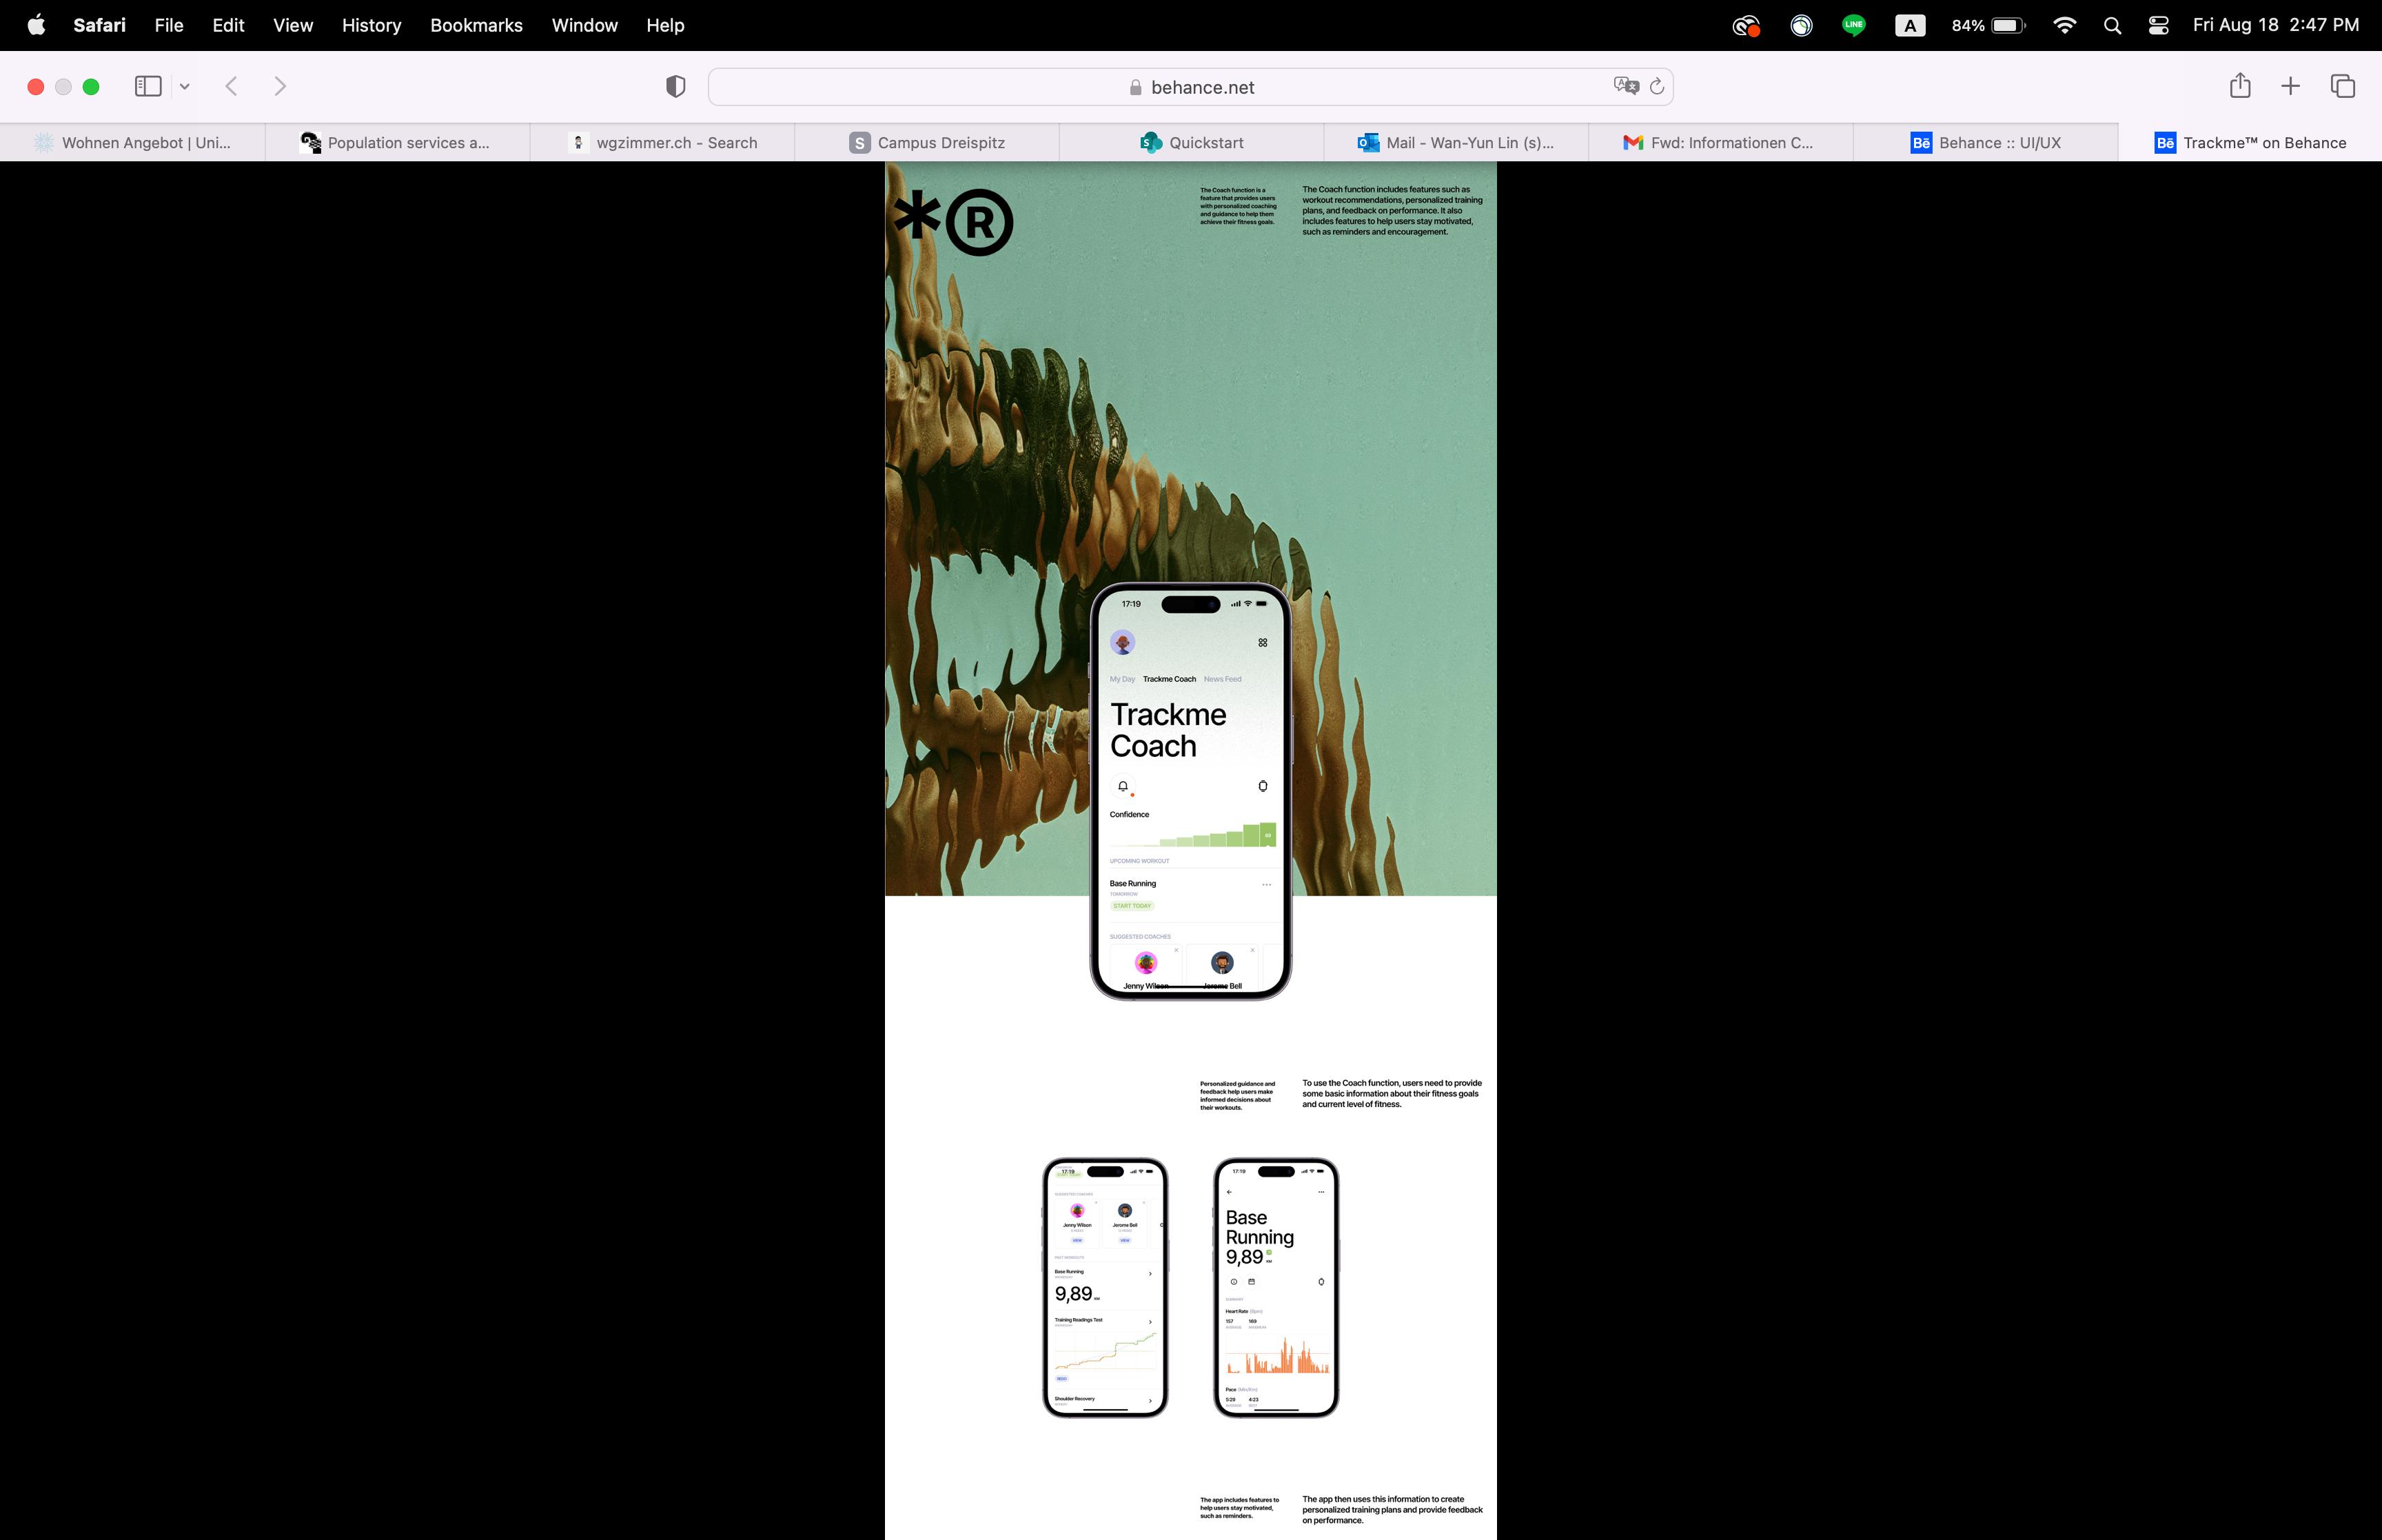The image size is (2382, 1540).
Task: Click the input source A indicator
Action: [x=1909, y=25]
